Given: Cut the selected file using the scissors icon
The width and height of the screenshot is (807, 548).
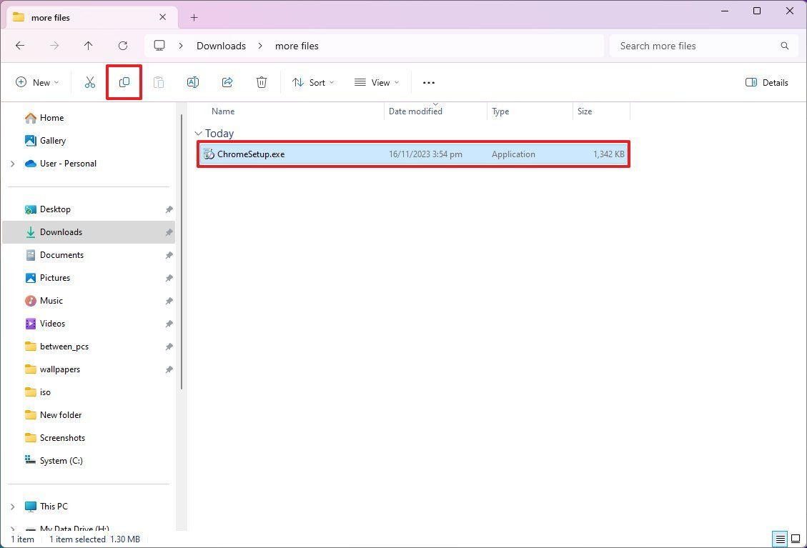Looking at the screenshot, I should click(x=89, y=82).
